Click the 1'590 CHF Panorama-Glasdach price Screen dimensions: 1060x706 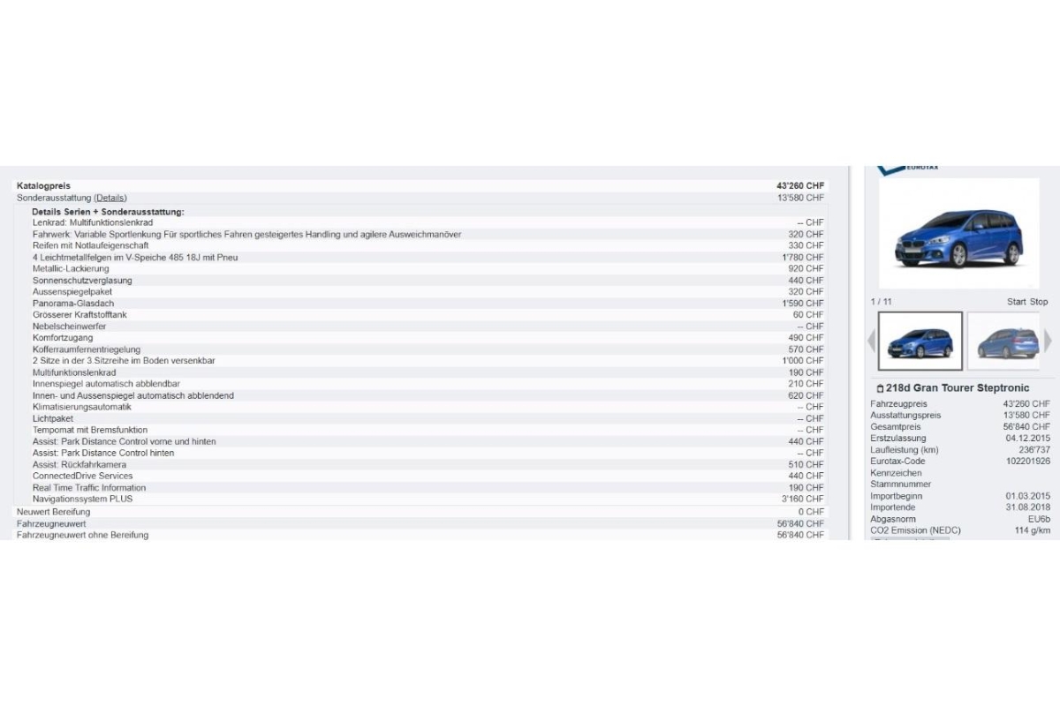tap(803, 304)
